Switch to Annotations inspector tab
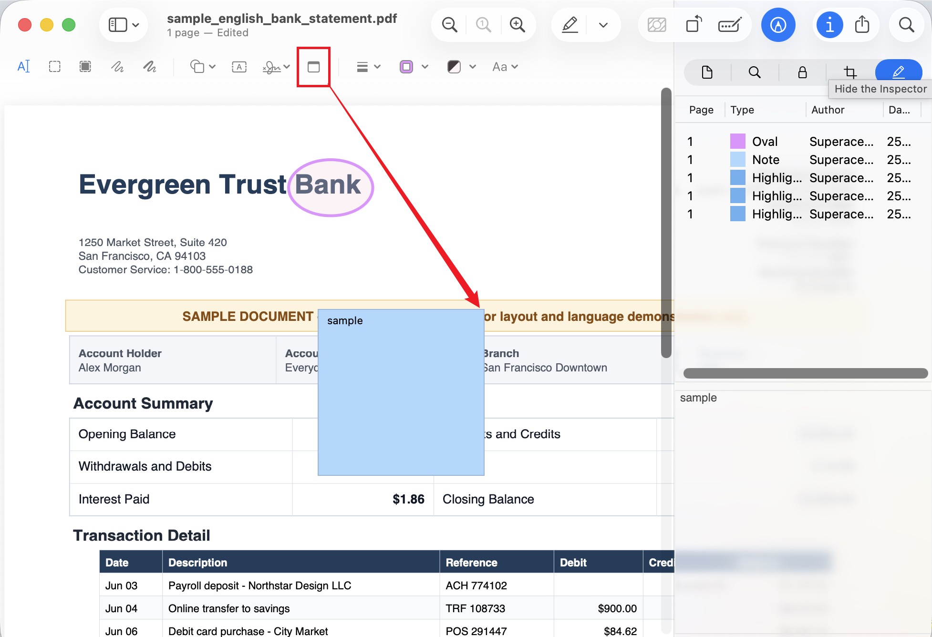The height and width of the screenshot is (637, 932). (898, 72)
